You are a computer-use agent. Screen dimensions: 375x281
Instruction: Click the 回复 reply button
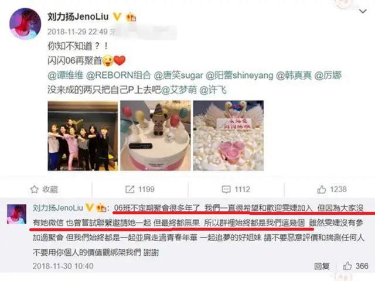tap(322, 266)
